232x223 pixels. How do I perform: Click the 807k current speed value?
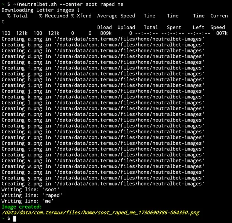222,33
